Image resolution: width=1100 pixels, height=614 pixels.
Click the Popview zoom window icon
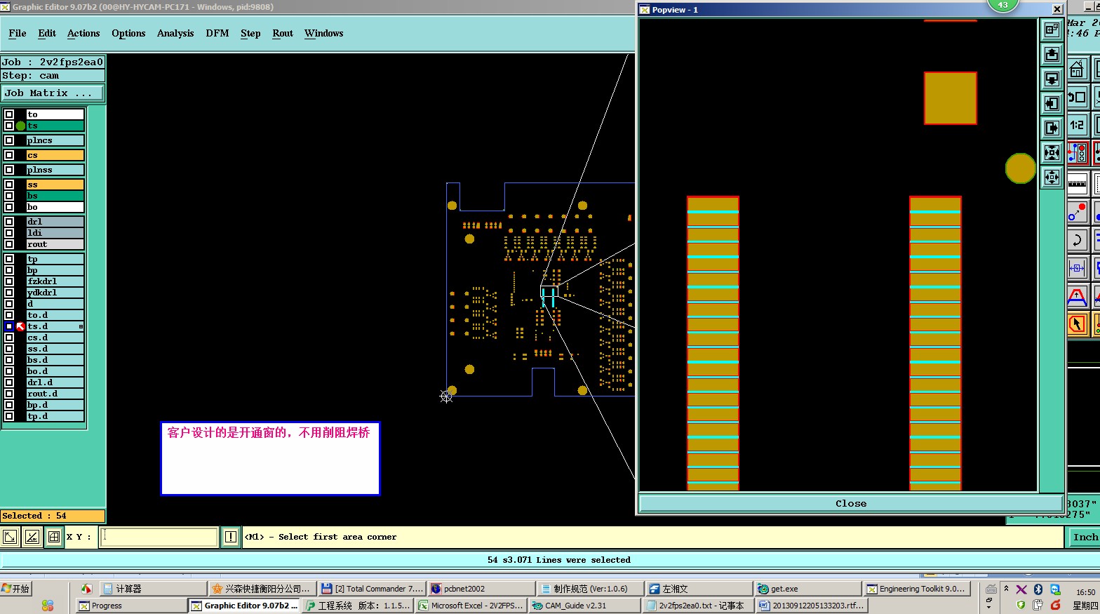point(1052,29)
